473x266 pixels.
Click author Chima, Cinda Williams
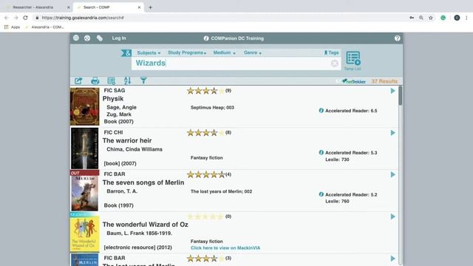click(135, 149)
